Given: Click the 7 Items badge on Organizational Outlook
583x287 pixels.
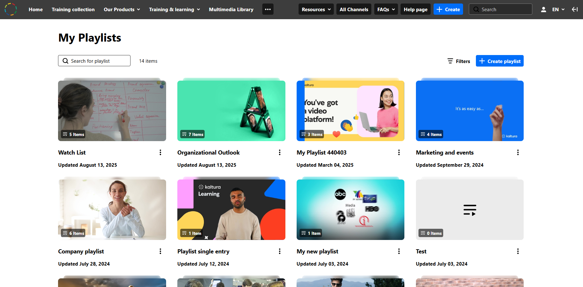Looking at the screenshot, I should pyautogui.click(x=192, y=134).
